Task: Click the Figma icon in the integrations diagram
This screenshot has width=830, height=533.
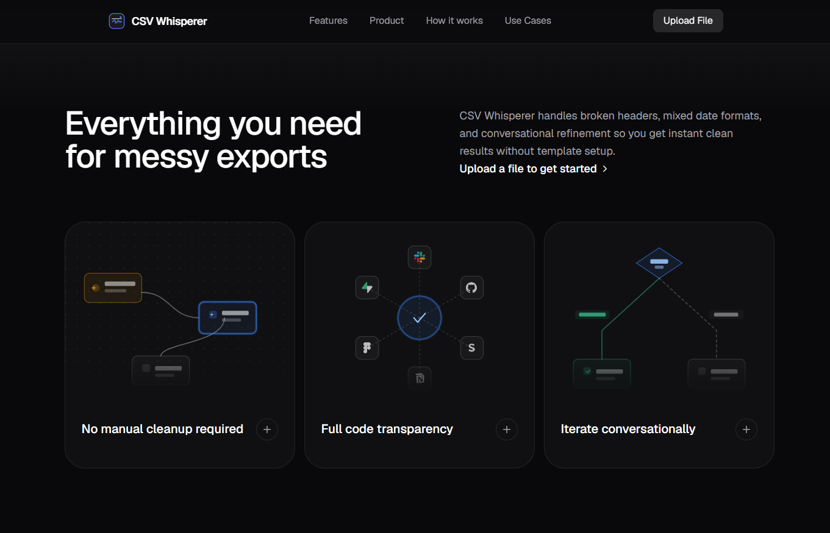Action: [x=367, y=348]
